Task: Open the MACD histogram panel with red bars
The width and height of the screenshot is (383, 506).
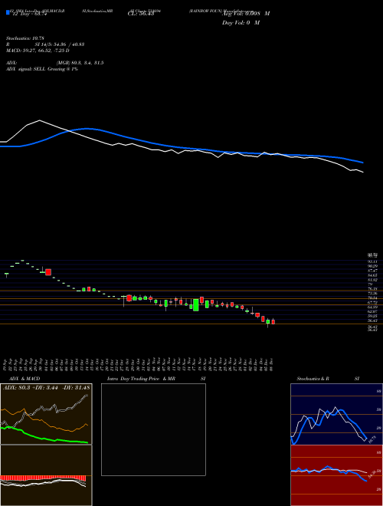Action: click(46, 475)
